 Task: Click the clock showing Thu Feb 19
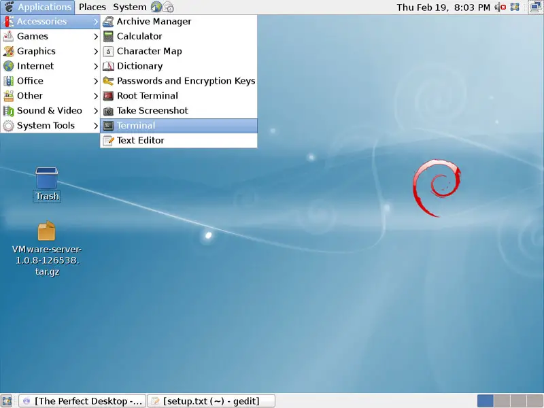443,7
